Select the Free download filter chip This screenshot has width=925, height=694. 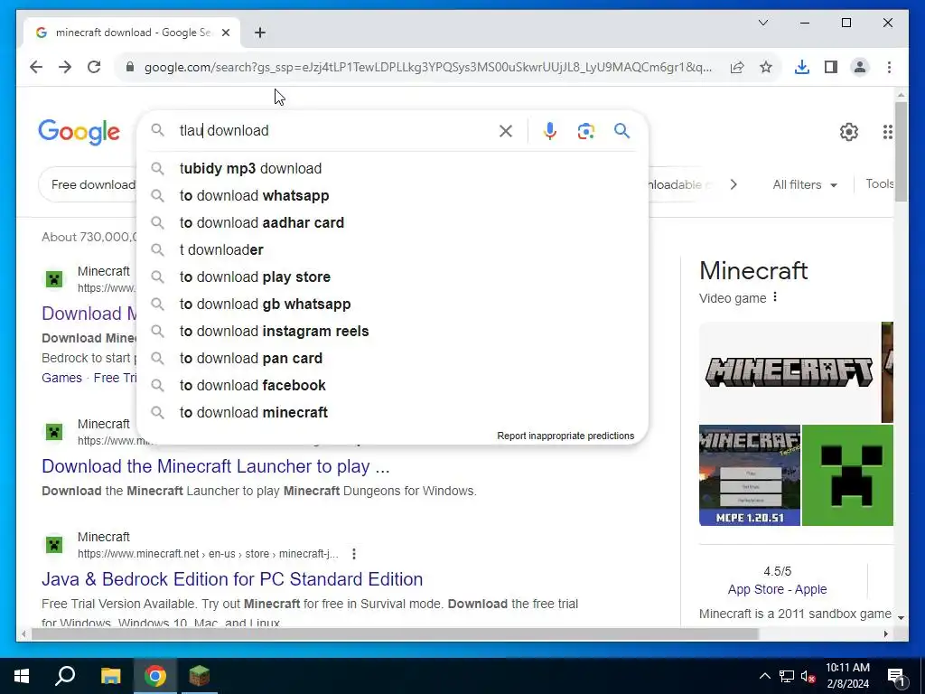tap(89, 184)
